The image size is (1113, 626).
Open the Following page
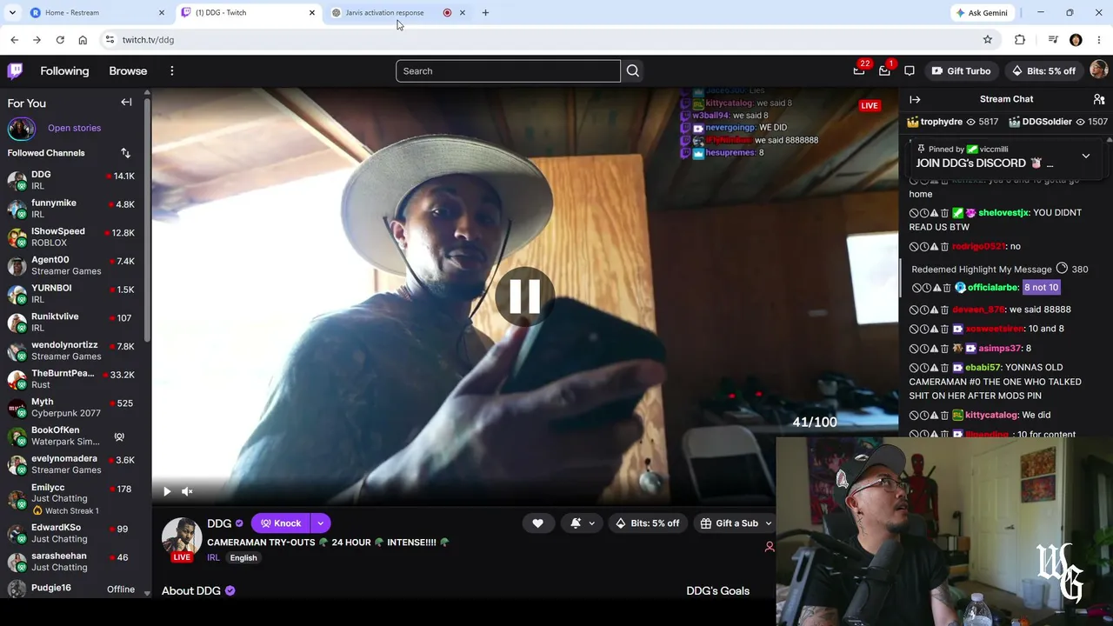(x=64, y=71)
